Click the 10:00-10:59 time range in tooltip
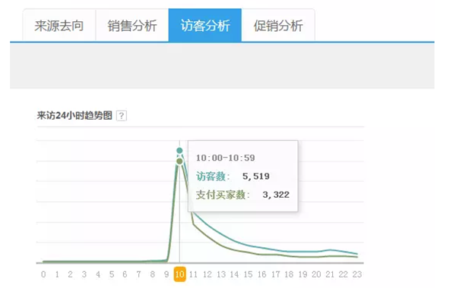The height and width of the screenshot is (288, 456). tap(226, 158)
